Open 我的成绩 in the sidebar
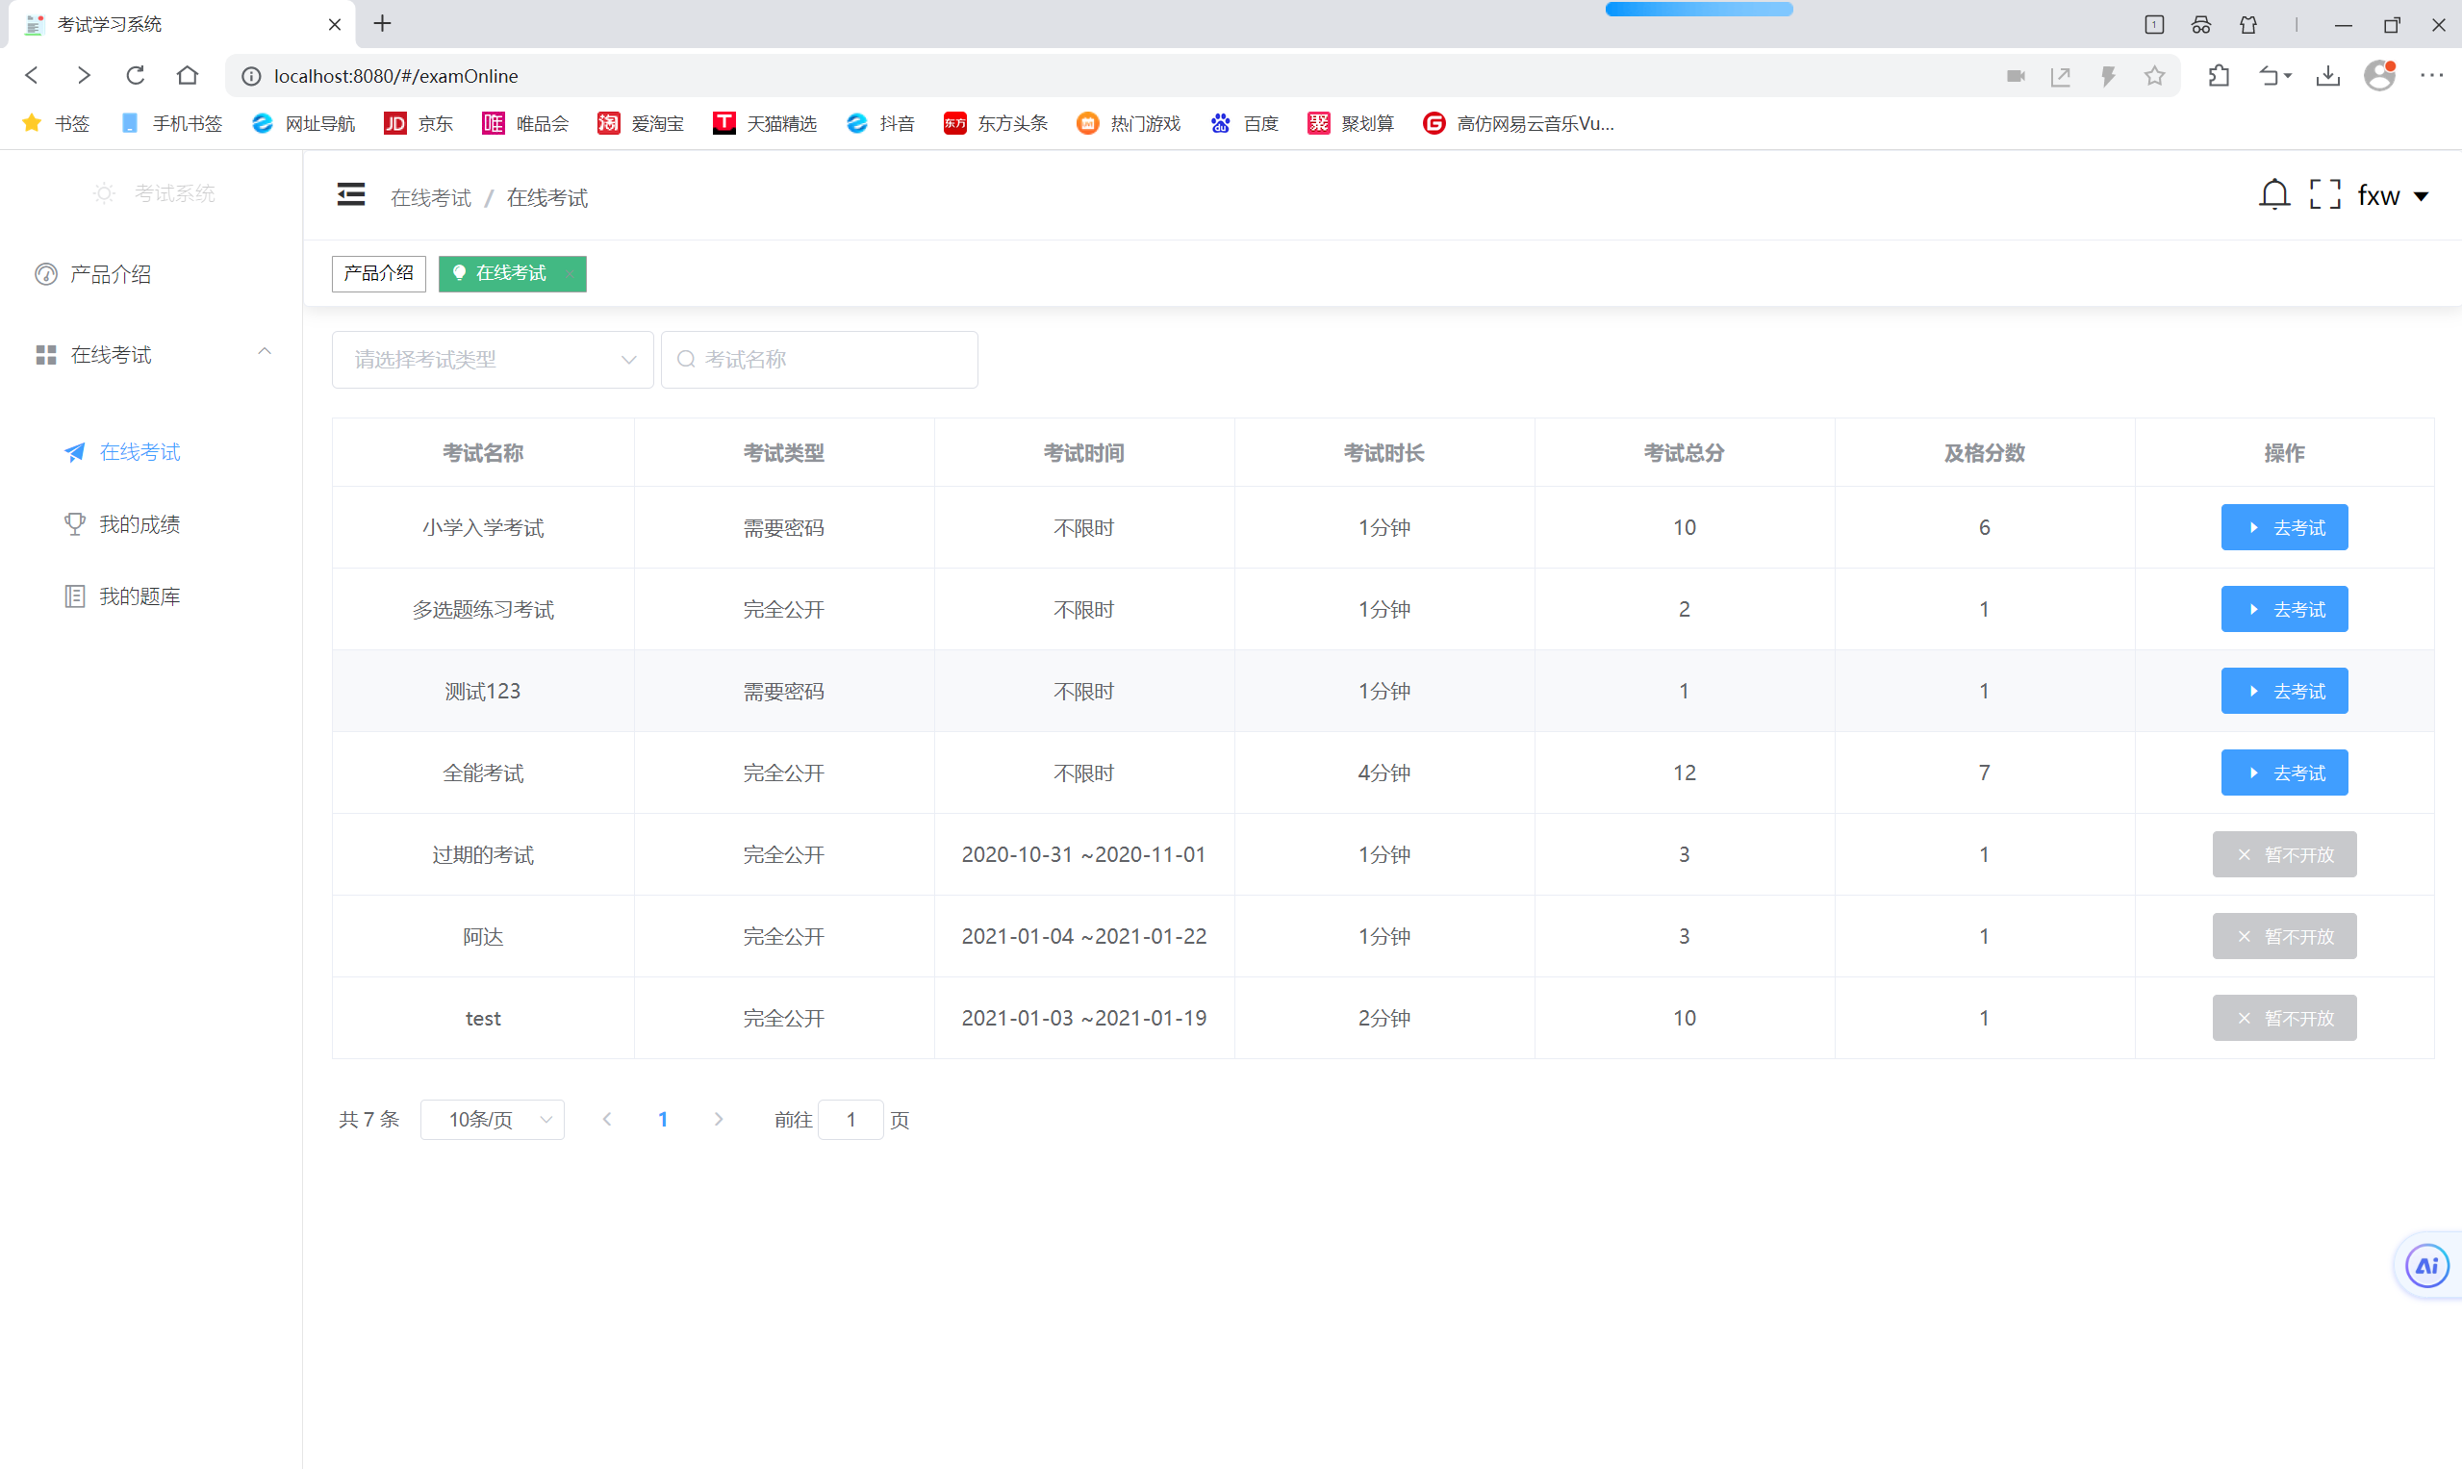Viewport: 2462px width, 1469px height. tap(140, 523)
